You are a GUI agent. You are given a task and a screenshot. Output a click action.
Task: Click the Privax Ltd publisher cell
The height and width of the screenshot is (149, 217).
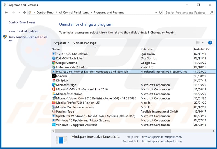(147, 67)
